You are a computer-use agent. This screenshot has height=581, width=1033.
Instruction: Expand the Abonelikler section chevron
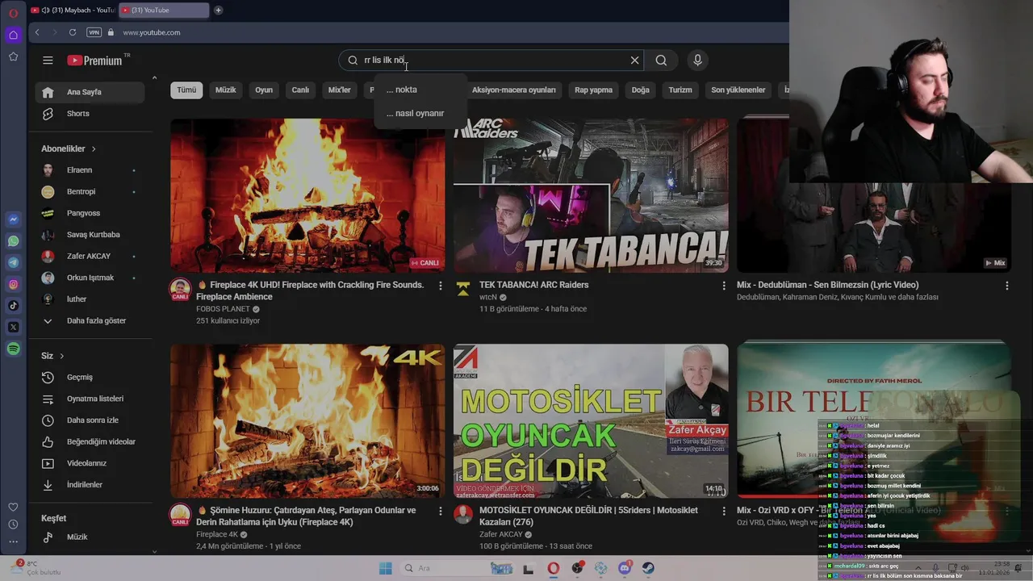[x=94, y=149]
